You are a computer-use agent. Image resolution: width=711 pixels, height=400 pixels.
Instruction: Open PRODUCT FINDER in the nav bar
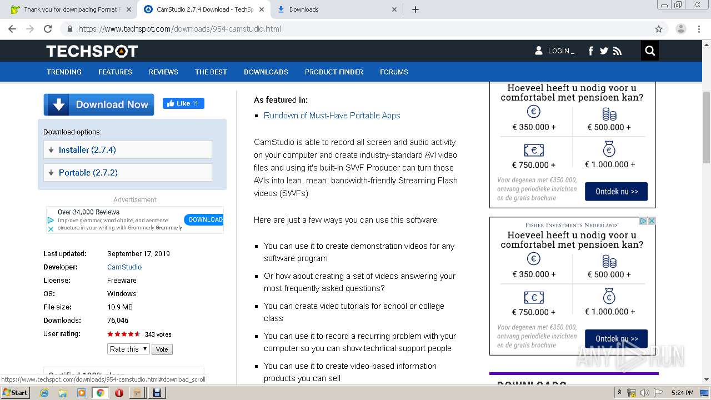pos(334,72)
